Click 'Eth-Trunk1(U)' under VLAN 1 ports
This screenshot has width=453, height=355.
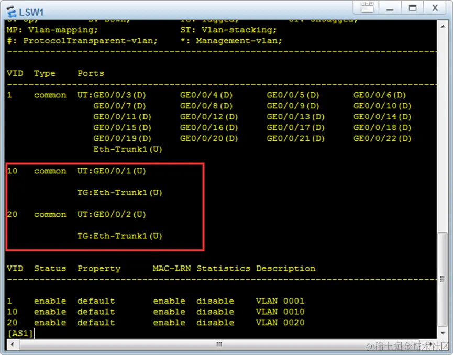coord(128,149)
